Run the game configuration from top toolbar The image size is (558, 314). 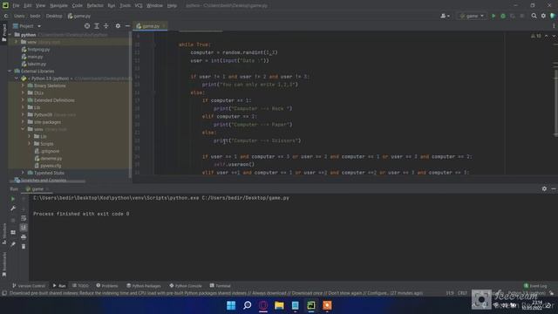pyautogui.click(x=493, y=16)
